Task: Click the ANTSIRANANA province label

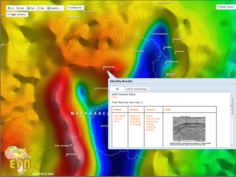Action: [159, 34]
